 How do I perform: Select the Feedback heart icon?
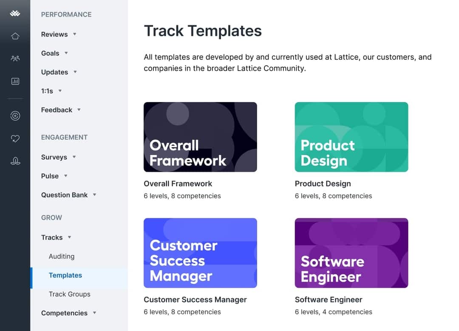15,138
